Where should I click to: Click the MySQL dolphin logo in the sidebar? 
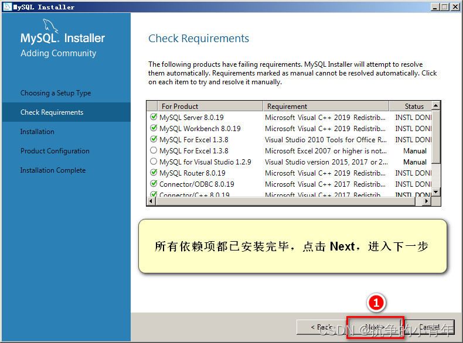click(x=50, y=26)
